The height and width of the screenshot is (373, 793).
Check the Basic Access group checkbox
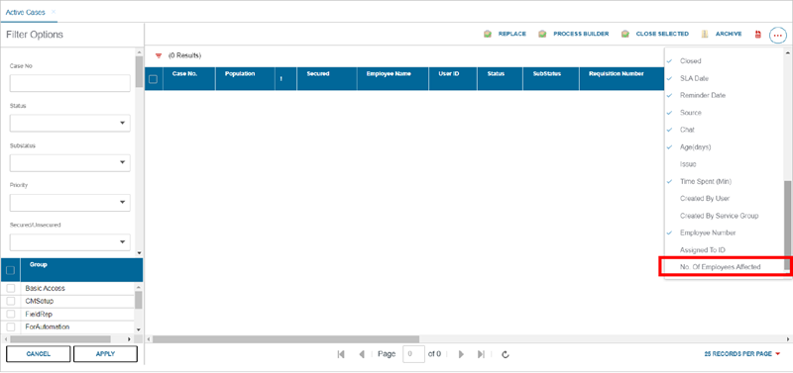coord(11,288)
